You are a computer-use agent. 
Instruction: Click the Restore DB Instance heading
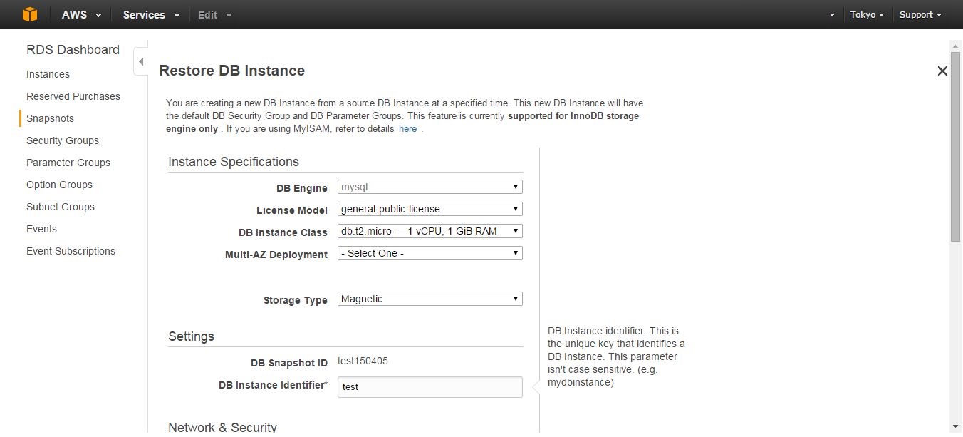tap(231, 71)
